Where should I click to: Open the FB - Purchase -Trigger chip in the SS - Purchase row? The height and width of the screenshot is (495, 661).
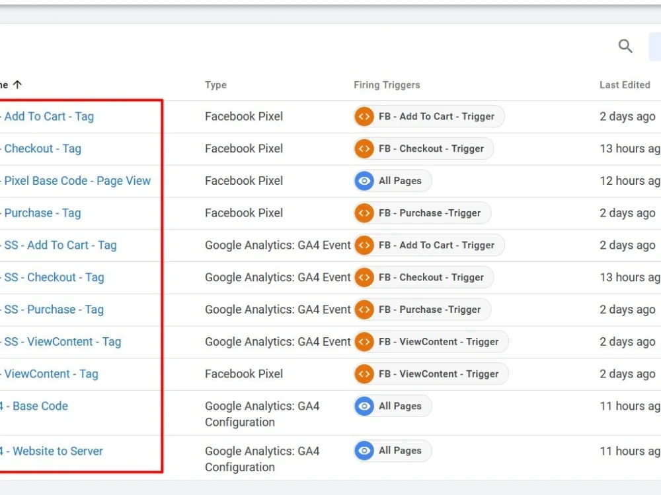[422, 310]
